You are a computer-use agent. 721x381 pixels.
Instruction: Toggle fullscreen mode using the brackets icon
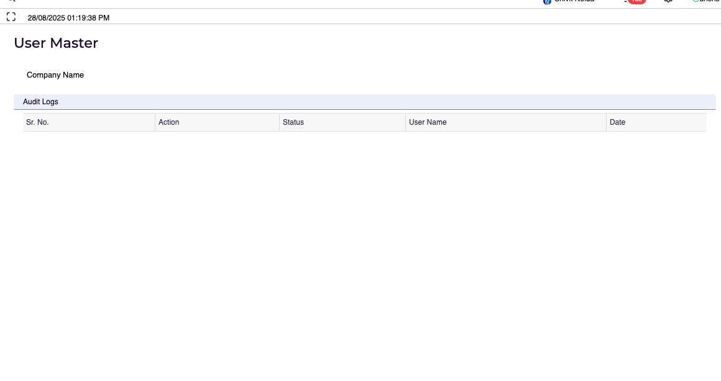[x=11, y=17]
